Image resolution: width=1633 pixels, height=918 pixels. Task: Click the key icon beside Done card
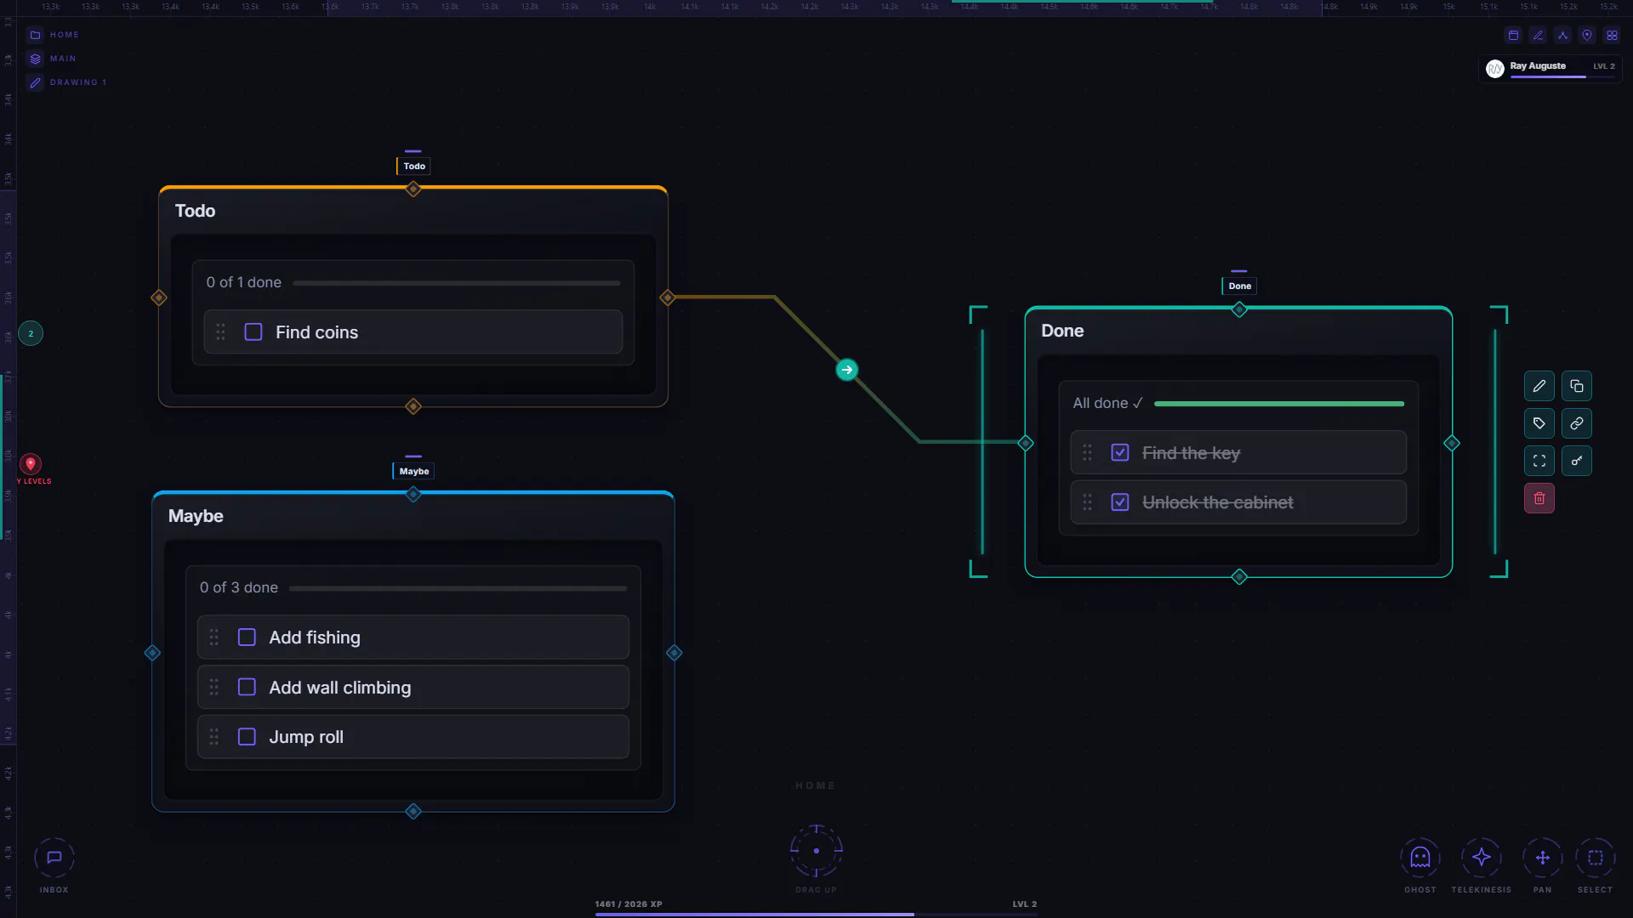point(1576,461)
